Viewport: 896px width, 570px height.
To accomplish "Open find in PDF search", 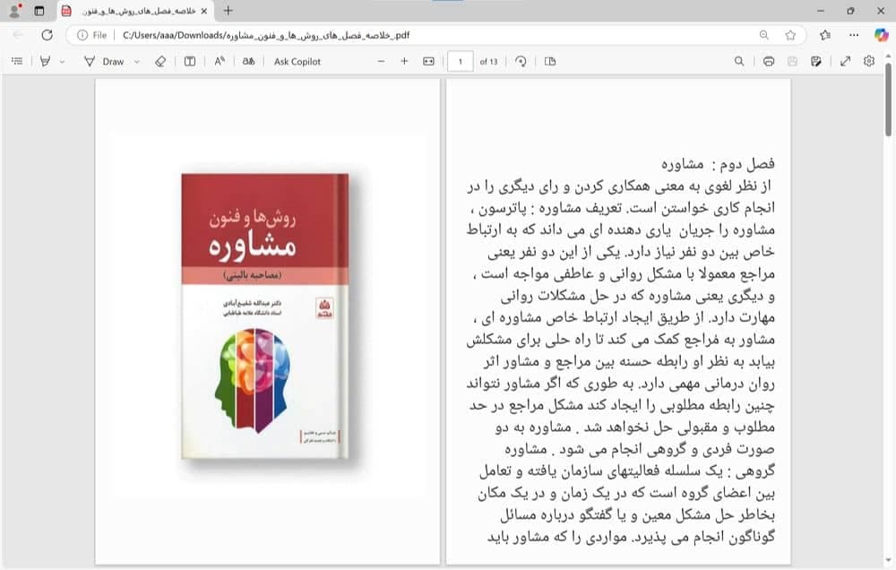I will click(739, 61).
